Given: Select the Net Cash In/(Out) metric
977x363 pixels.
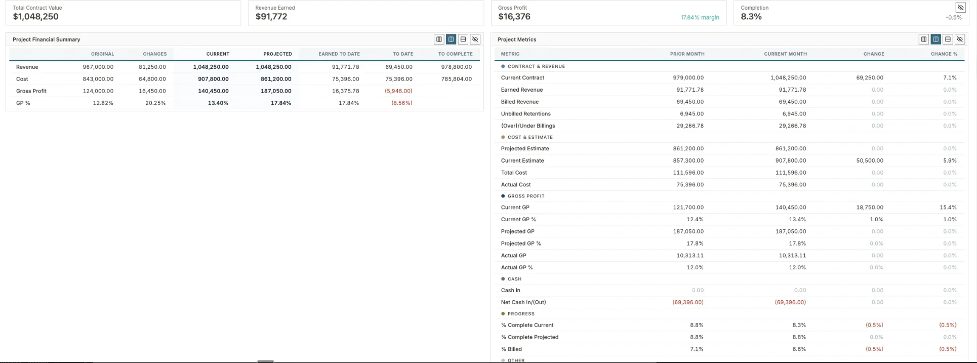Looking at the screenshot, I should pos(523,302).
